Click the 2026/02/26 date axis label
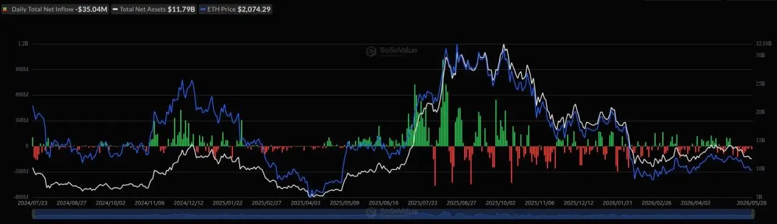This screenshot has width=777, height=224. (656, 204)
